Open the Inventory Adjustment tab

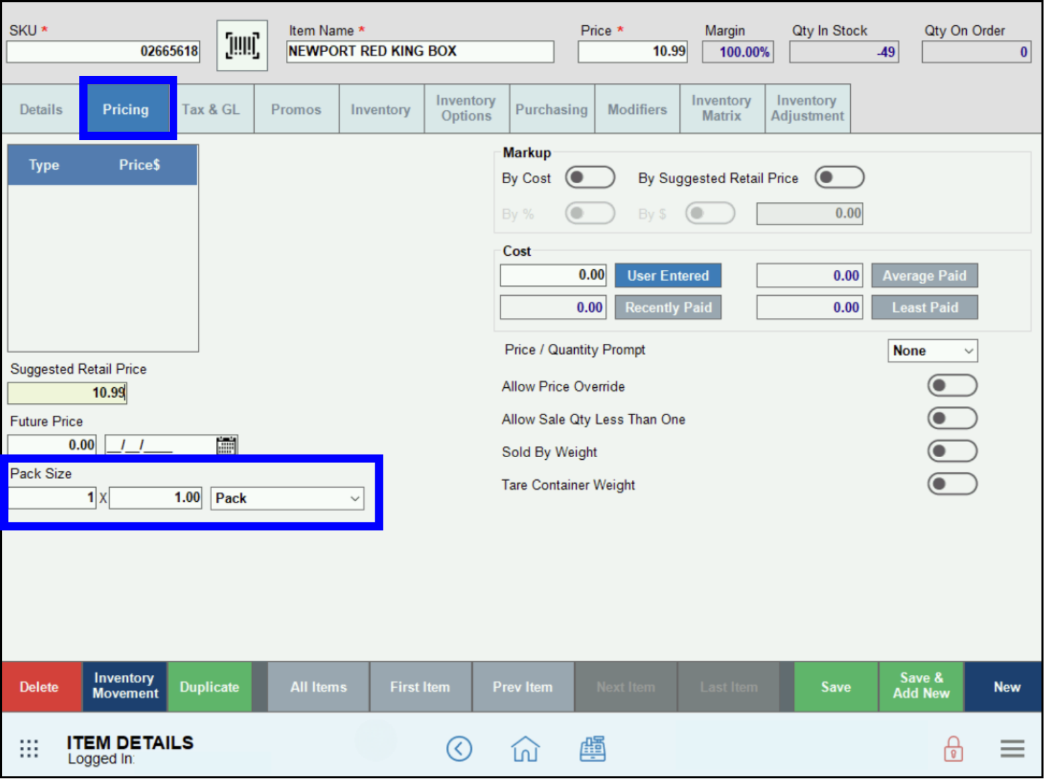click(x=807, y=109)
